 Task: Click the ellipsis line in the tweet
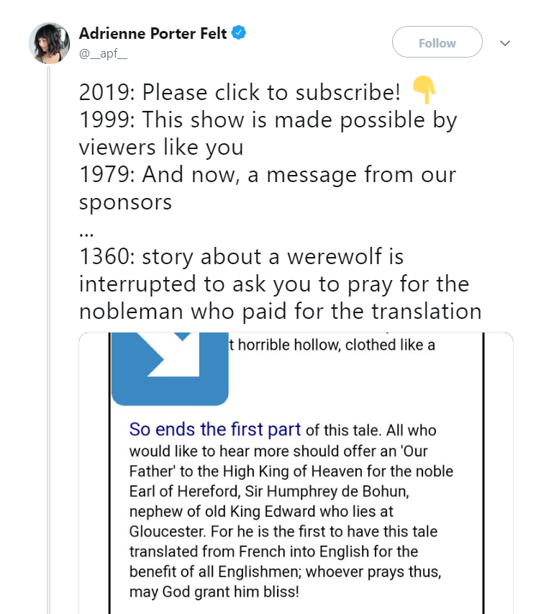coord(86,229)
